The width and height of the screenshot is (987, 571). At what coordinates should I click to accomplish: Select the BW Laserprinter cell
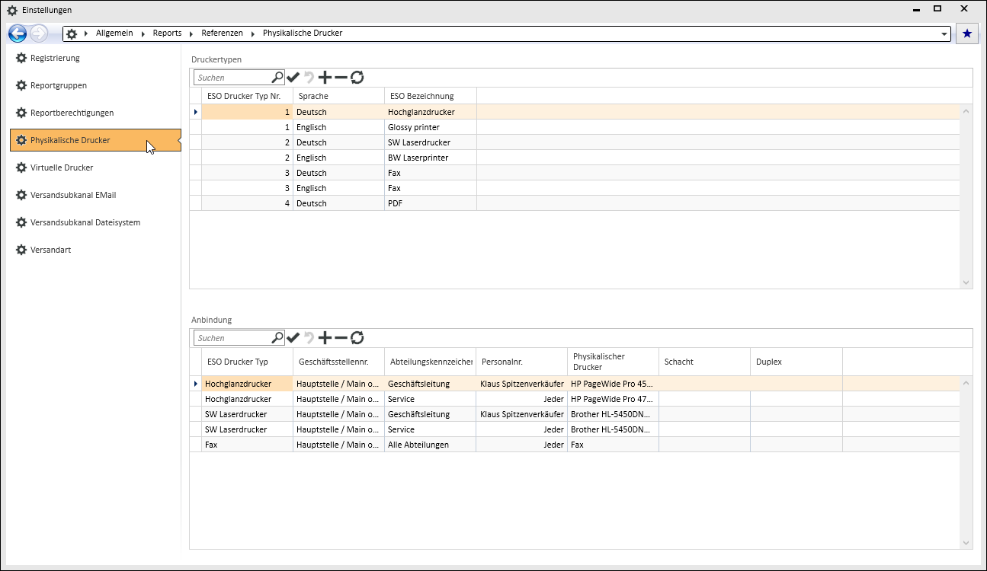[x=431, y=158]
